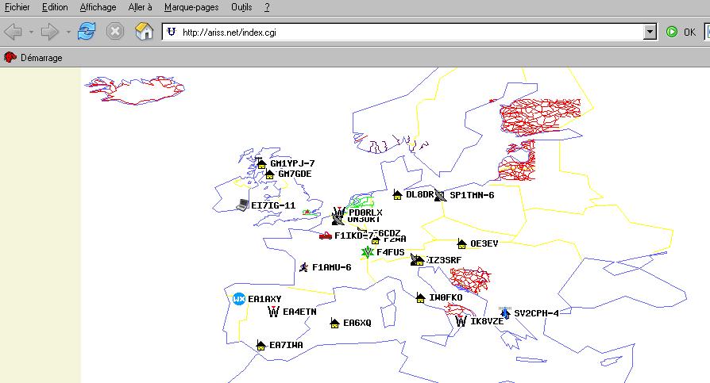Select the green star icon at F4FUS
Image resolution: width=710 pixels, height=383 pixels.
[x=368, y=252]
